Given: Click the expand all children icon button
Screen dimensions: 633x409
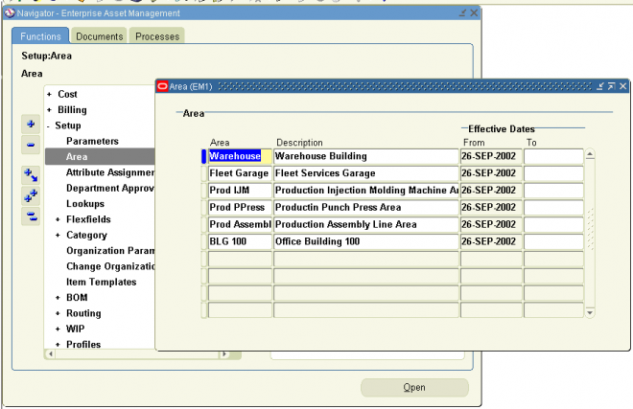Looking at the screenshot, I should click(x=31, y=175).
